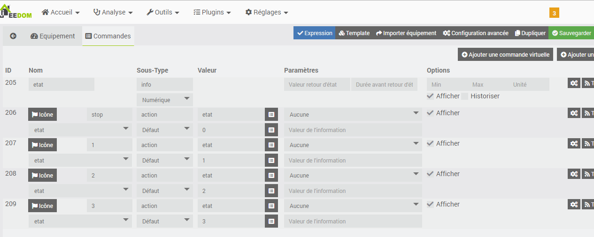
Task: Click the list icon beside stop's etat value
Action: tap(271, 114)
